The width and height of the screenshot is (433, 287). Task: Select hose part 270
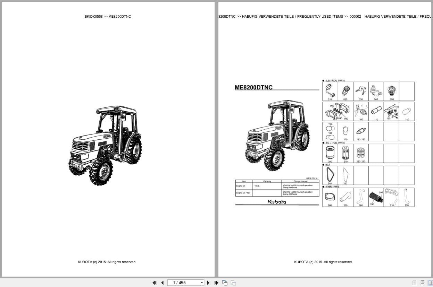345,198
